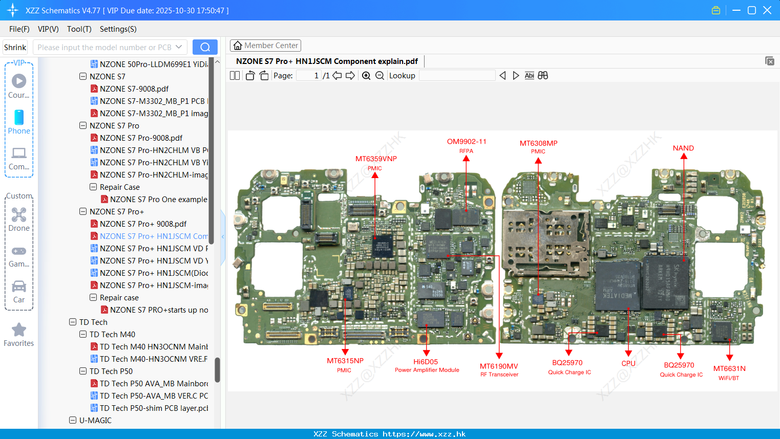This screenshot has height=439, width=780.
Task: Zoom out of the PDF
Action: coord(380,75)
